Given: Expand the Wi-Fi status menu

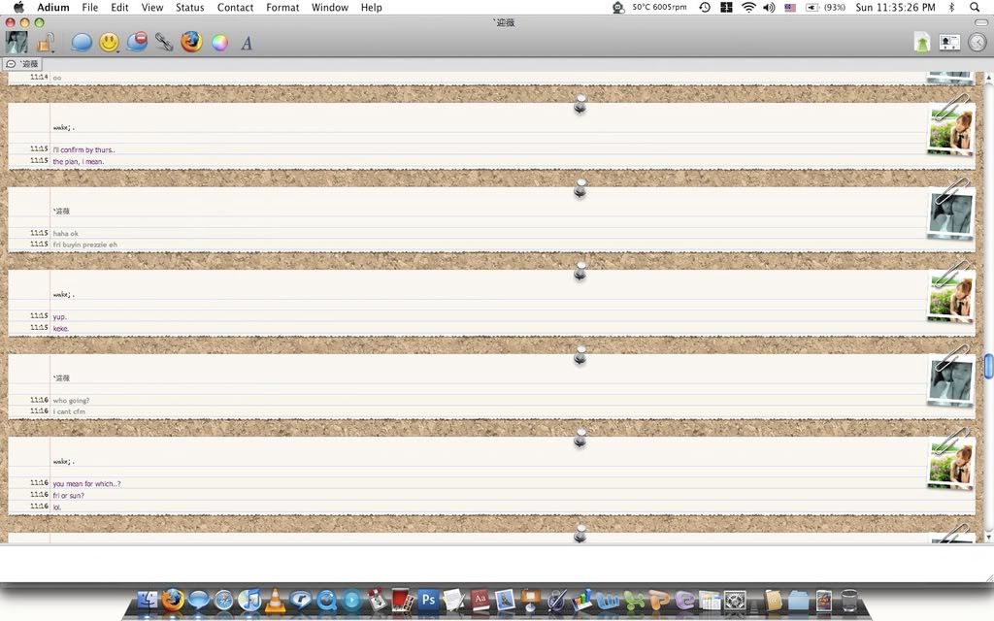Looking at the screenshot, I should [x=748, y=7].
